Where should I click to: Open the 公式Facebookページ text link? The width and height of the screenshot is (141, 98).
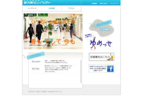pos(98,66)
